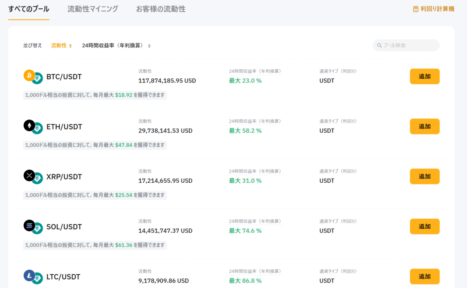
Task: Click the magnifier icon in pool search
Action: click(379, 45)
